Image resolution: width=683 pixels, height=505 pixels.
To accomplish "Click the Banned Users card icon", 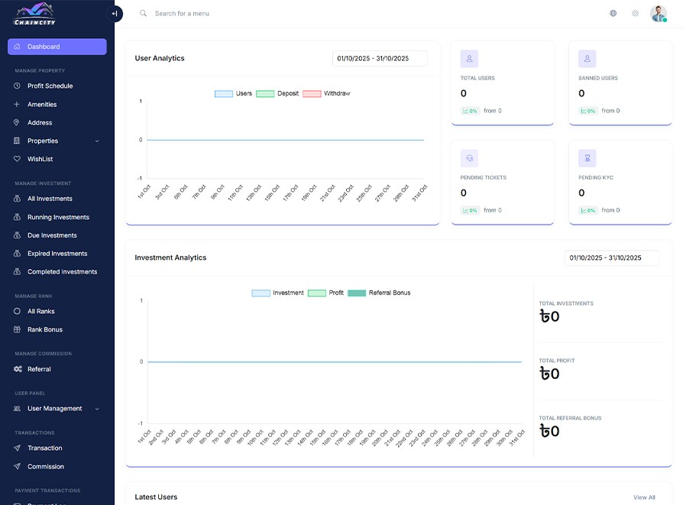I will point(587,59).
